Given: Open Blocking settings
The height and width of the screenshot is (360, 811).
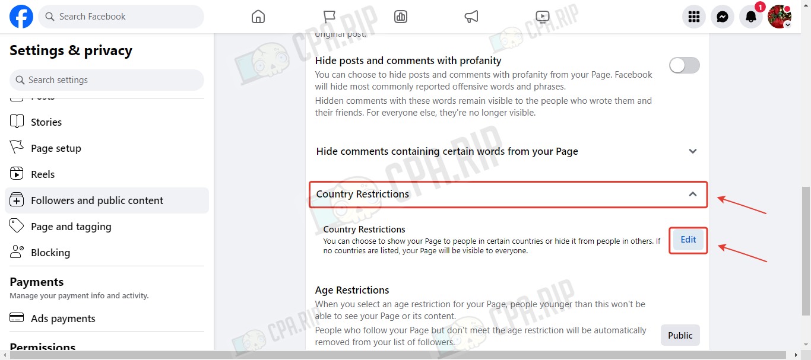Looking at the screenshot, I should [x=107, y=253].
